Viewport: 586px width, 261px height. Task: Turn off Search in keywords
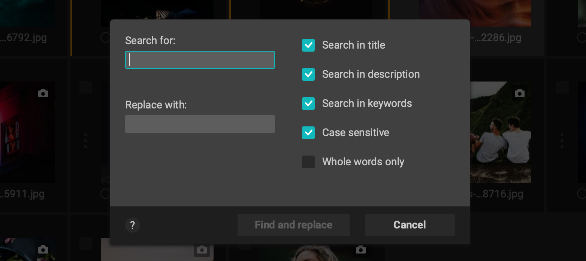click(x=308, y=104)
